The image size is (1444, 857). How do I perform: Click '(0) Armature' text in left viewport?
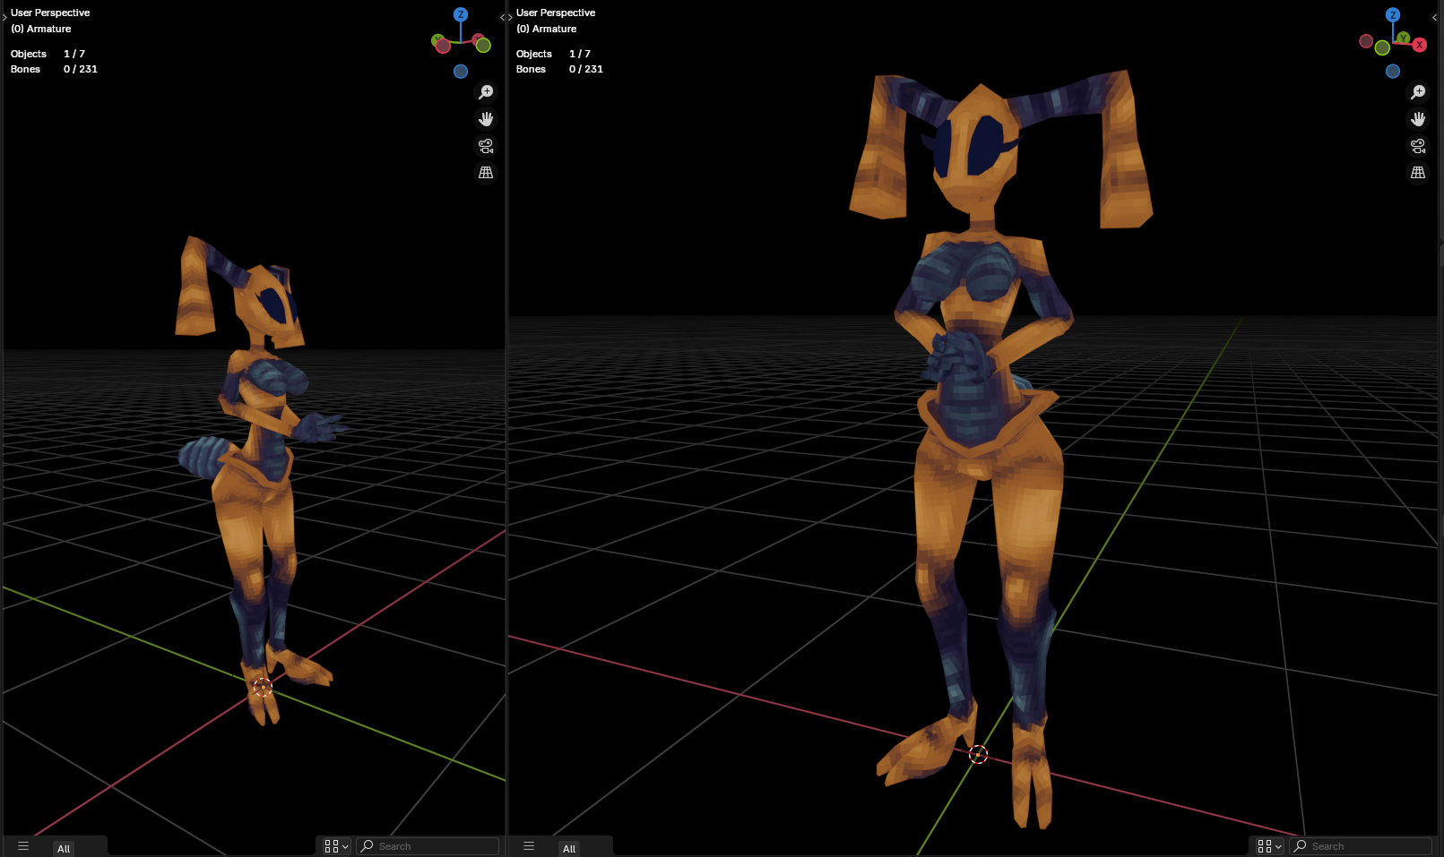pos(41,29)
